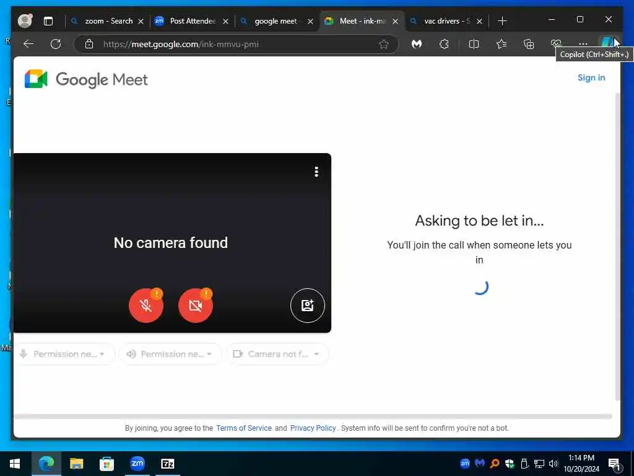Open File Explorer from the taskbar

click(x=76, y=464)
